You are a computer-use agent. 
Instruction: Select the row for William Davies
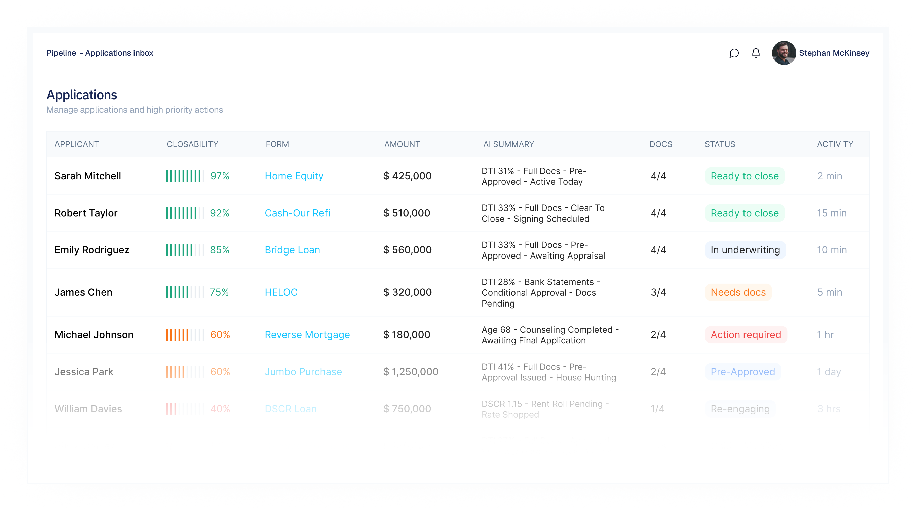click(x=88, y=408)
